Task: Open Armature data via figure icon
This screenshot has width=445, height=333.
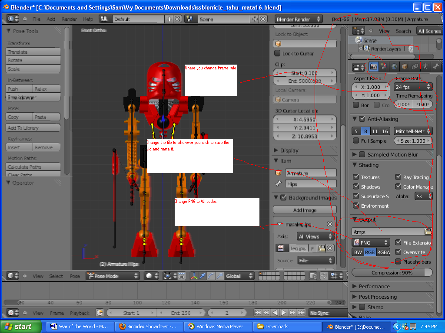Action: click(x=425, y=66)
